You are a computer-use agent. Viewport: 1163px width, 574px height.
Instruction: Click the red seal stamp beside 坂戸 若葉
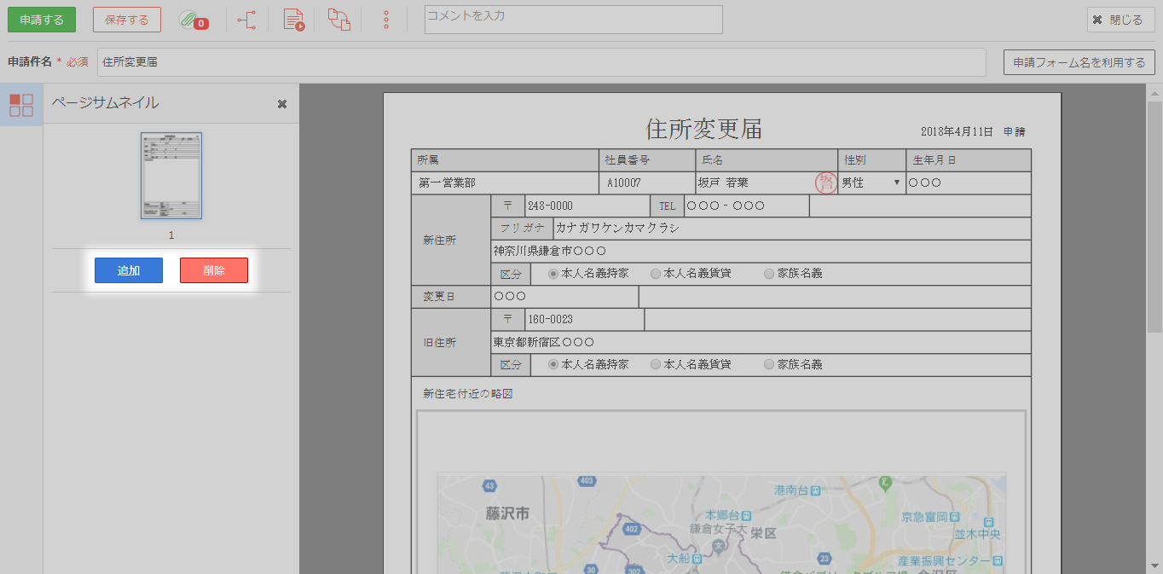(x=825, y=183)
